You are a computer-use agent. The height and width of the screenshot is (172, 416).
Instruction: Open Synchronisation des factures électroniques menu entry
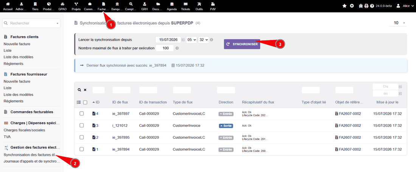coord(30,155)
